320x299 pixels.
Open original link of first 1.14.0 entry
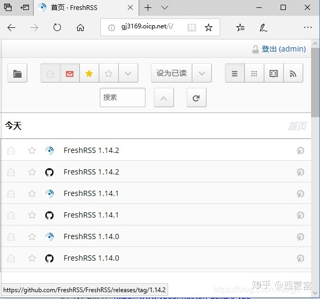tap(301, 237)
